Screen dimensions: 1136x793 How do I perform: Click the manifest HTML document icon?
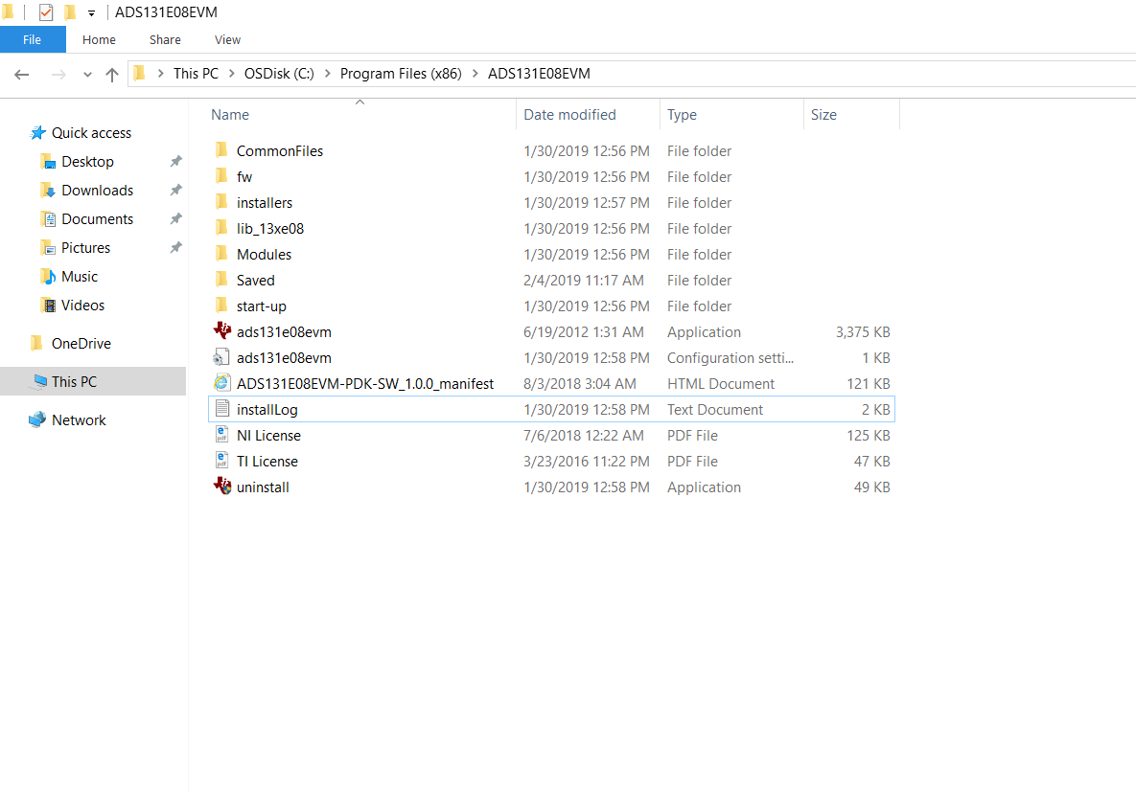[221, 383]
